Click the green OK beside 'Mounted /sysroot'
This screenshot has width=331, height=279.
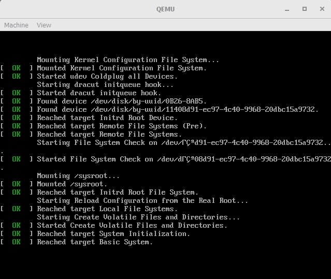(x=16, y=184)
